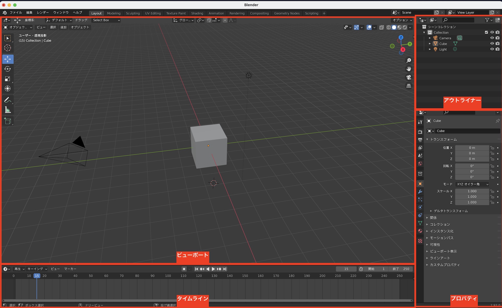Open the Modifier properties wrench tab
This screenshot has width=502, height=308.
pos(420,192)
